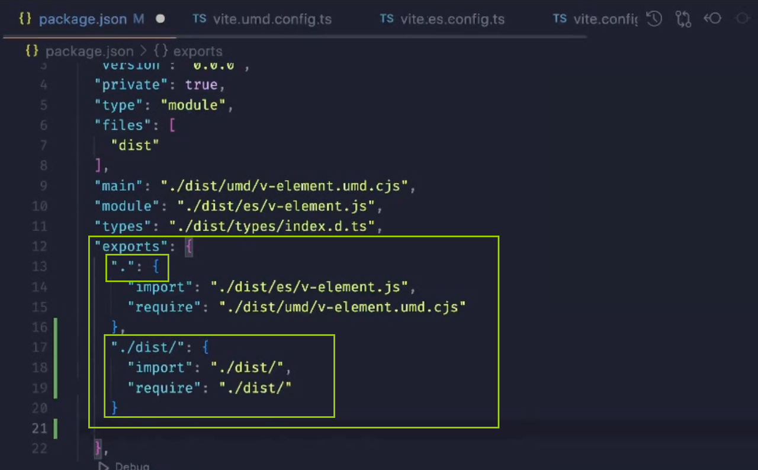Image resolution: width=758 pixels, height=470 pixels.
Task: Click the Debug link near the bottom
Action: (131, 466)
